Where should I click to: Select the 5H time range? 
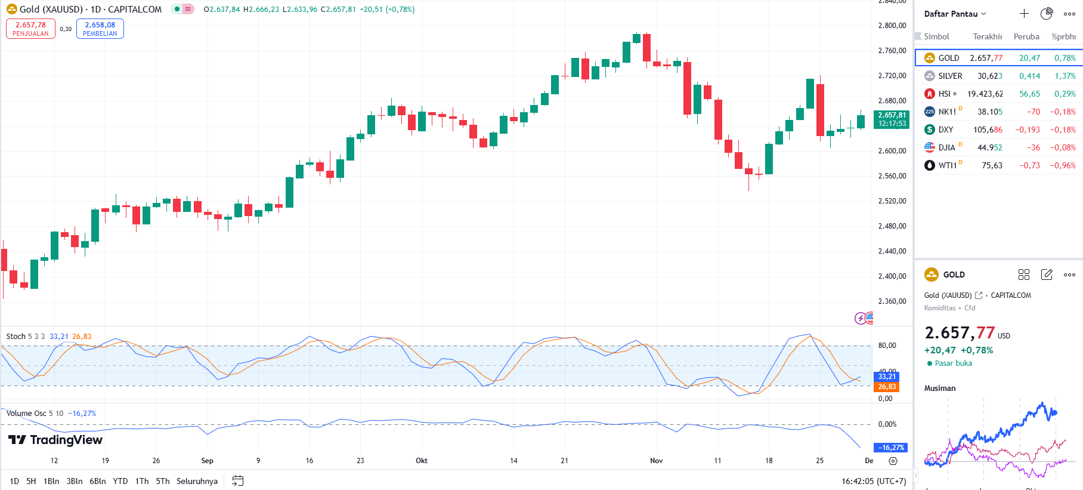pos(31,481)
